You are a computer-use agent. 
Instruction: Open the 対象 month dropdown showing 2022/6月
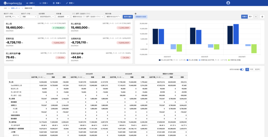point(63,17)
